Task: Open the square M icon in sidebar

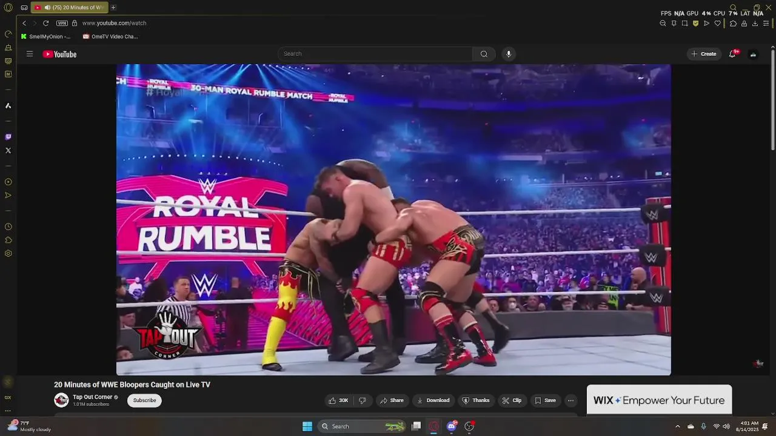Action: (x=8, y=74)
